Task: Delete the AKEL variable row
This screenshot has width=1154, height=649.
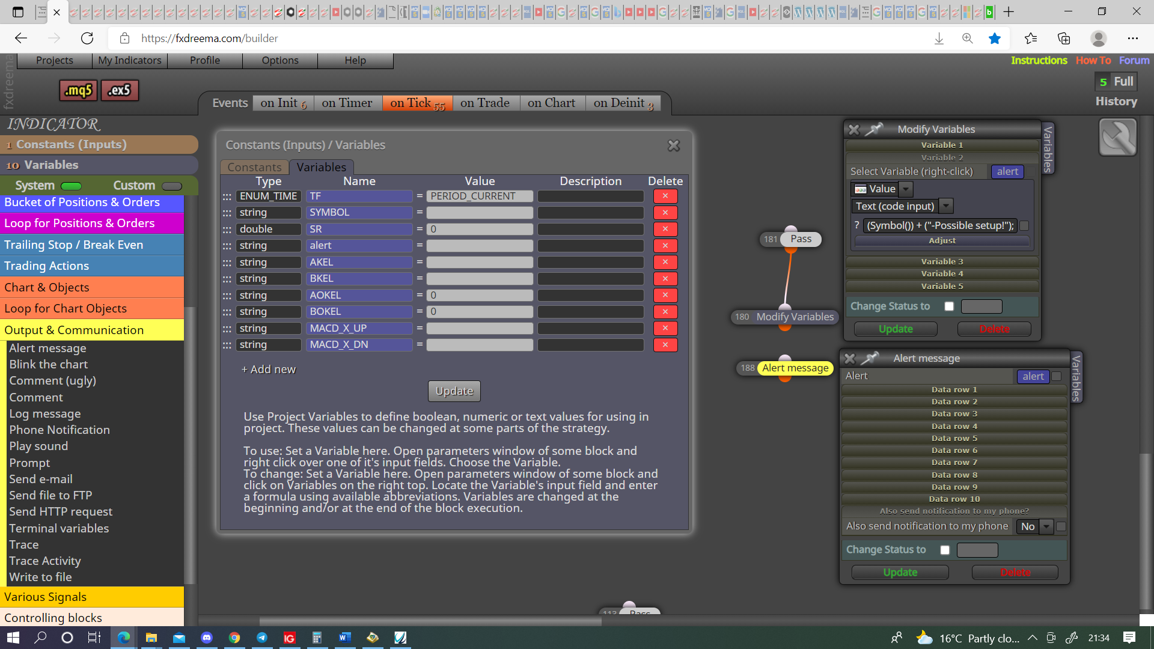Action: 665,262
